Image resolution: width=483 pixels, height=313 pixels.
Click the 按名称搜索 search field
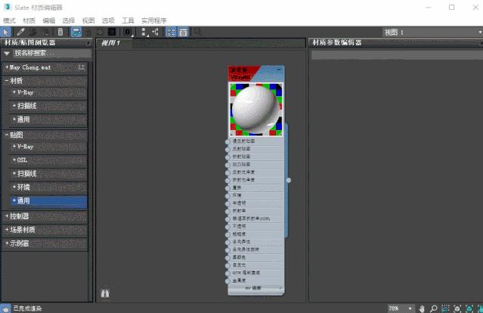52,54
